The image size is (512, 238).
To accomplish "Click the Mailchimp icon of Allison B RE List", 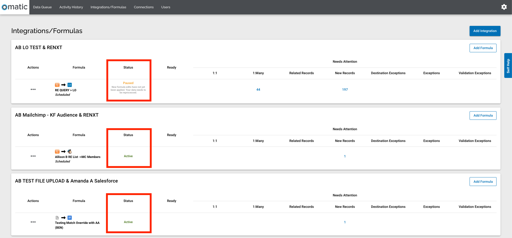I will click(70, 152).
